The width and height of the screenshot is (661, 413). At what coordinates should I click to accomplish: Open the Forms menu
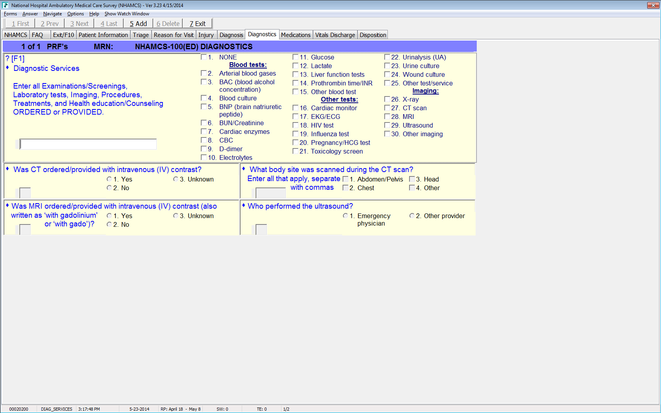(10, 14)
